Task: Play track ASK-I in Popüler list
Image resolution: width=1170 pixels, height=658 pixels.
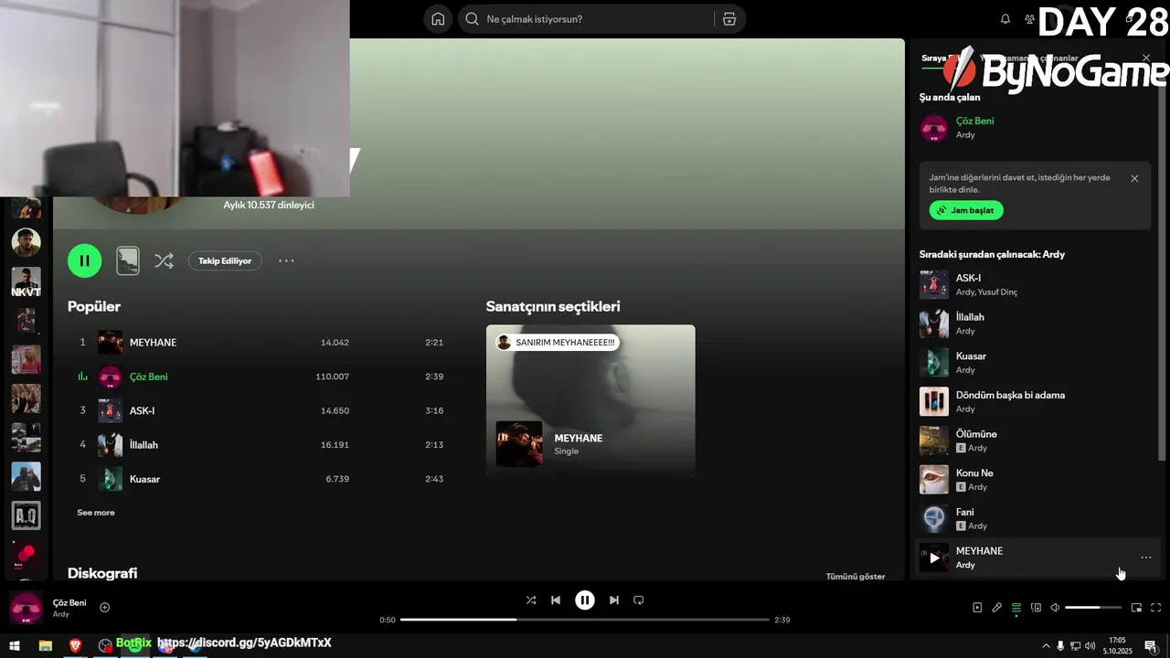Action: [260, 411]
